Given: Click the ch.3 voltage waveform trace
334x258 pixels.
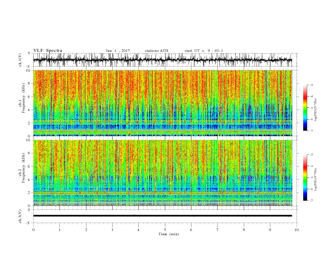Looking at the screenshot, I should click(x=162, y=216).
